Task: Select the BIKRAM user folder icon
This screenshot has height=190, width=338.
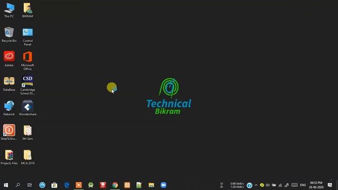Action: click(27, 11)
